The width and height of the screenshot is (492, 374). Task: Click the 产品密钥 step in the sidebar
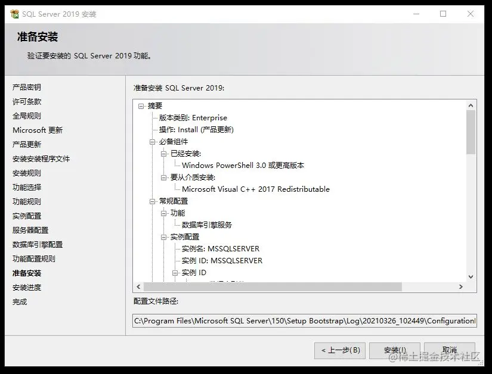coord(27,87)
